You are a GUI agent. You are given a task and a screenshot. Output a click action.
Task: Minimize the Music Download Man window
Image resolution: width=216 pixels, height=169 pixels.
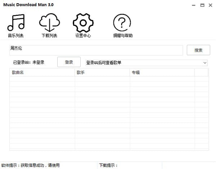tap(194, 5)
